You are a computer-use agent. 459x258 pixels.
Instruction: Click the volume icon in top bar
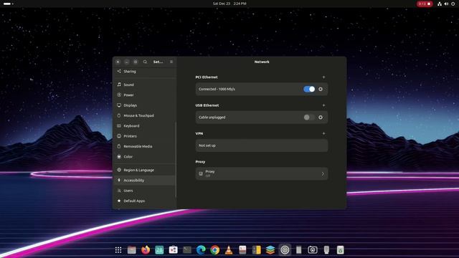(x=446, y=4)
